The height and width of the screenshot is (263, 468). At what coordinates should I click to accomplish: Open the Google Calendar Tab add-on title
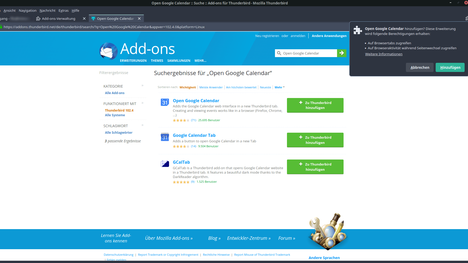[194, 135]
